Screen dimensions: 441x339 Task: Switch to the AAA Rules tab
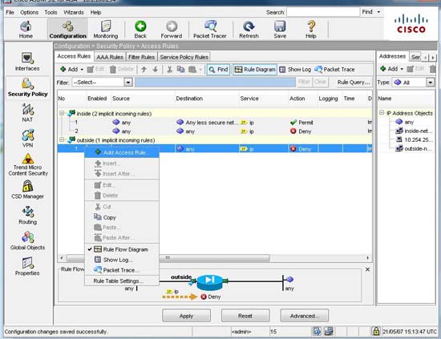110,57
